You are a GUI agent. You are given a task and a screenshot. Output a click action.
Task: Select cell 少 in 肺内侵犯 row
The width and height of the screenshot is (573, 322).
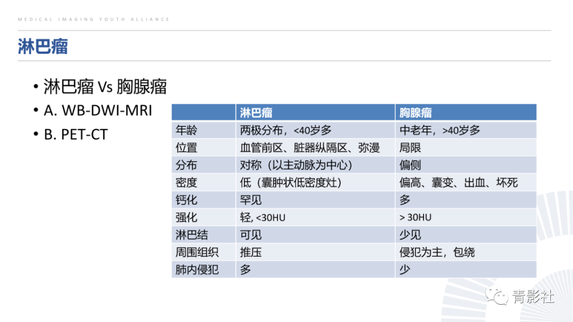point(466,269)
